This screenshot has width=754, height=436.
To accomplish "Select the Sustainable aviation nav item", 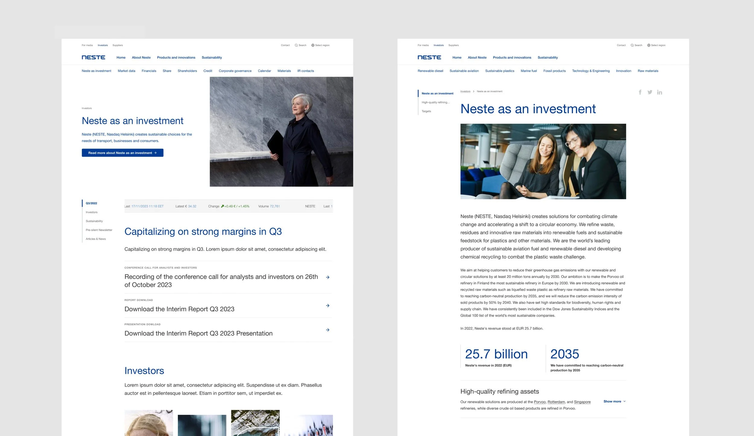I will [x=464, y=71].
